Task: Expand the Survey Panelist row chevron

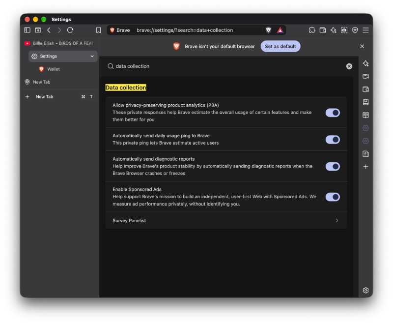Action: pyautogui.click(x=337, y=220)
